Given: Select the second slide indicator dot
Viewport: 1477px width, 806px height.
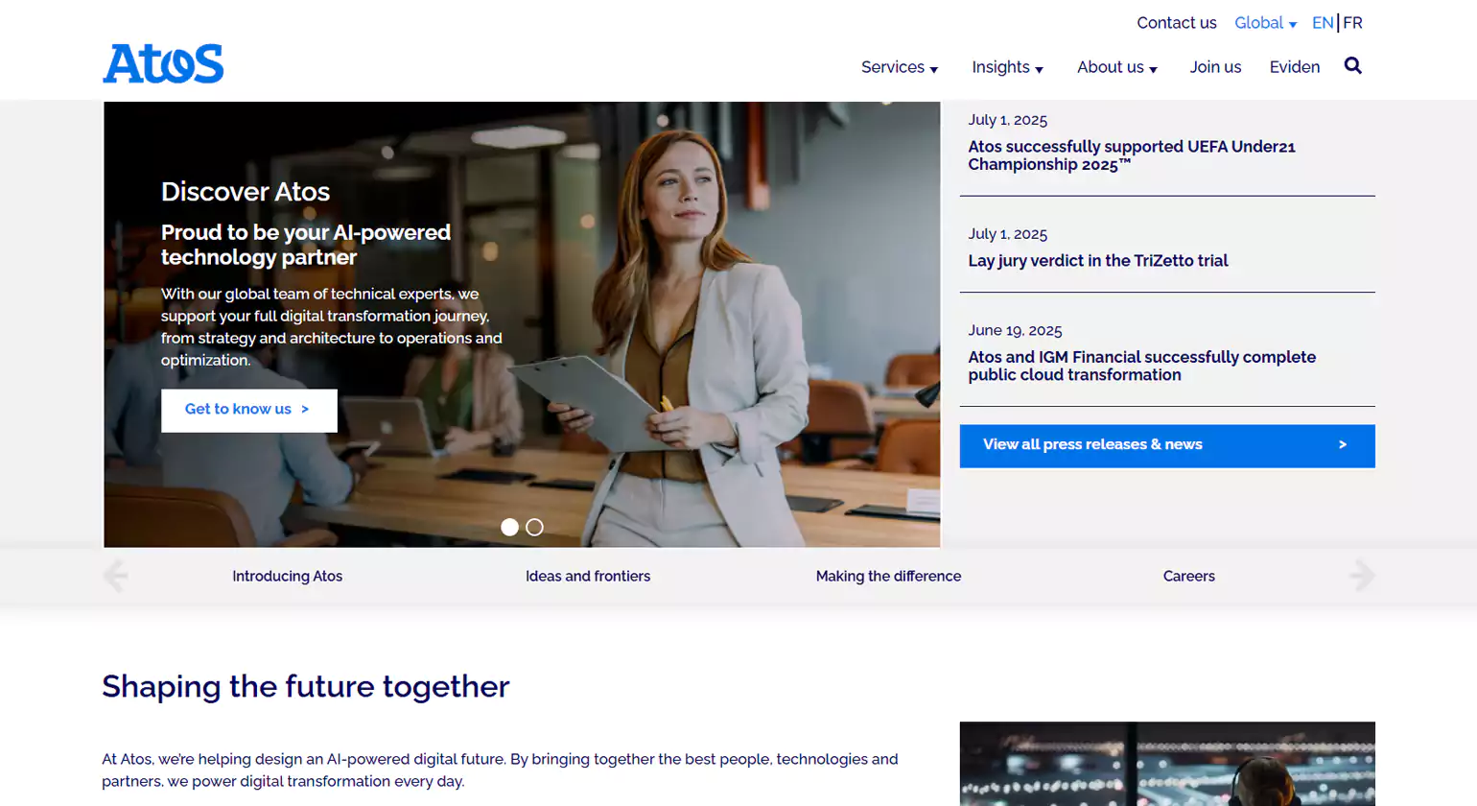Looking at the screenshot, I should [534, 527].
